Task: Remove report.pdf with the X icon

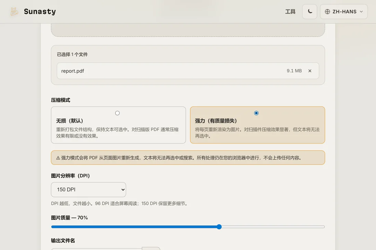Action: (x=310, y=71)
